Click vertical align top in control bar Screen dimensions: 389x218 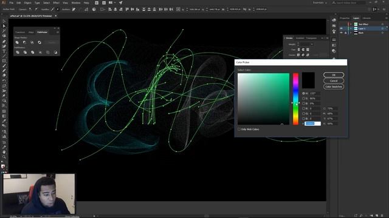127,9
